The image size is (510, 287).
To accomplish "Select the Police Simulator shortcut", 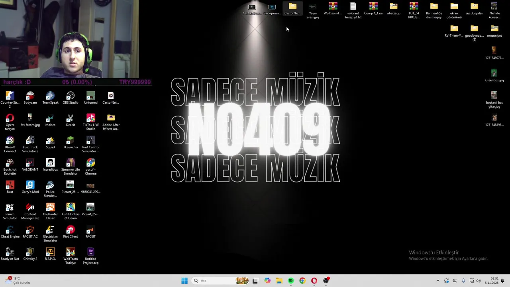I will pyautogui.click(x=50, y=189).
